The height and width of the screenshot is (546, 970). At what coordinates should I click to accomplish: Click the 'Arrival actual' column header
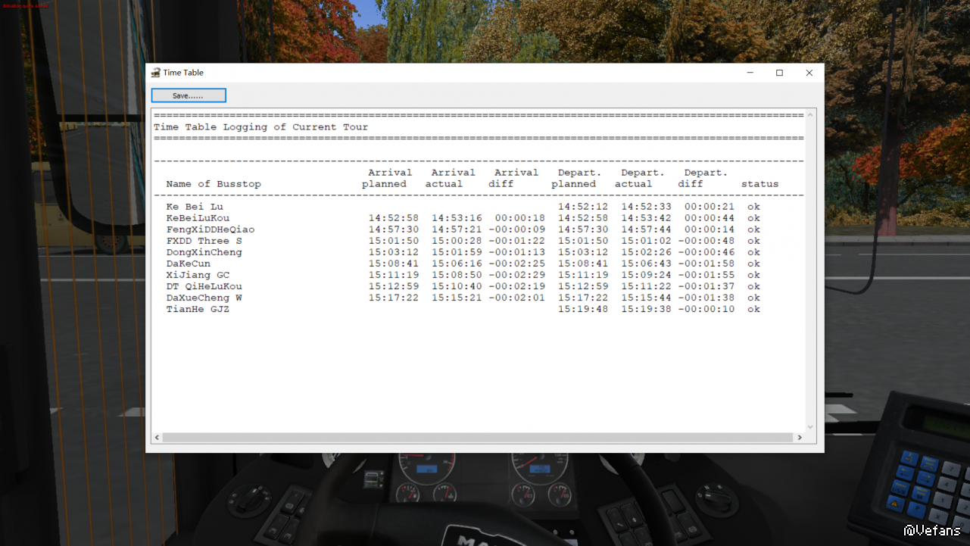tap(451, 178)
